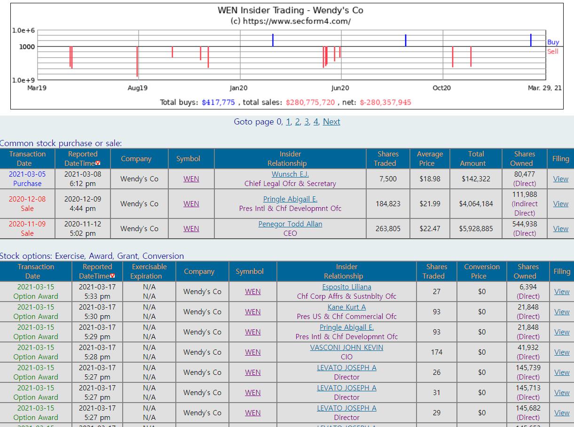
Task: Click the 184,823 shares traded cell
Action: 388,204
